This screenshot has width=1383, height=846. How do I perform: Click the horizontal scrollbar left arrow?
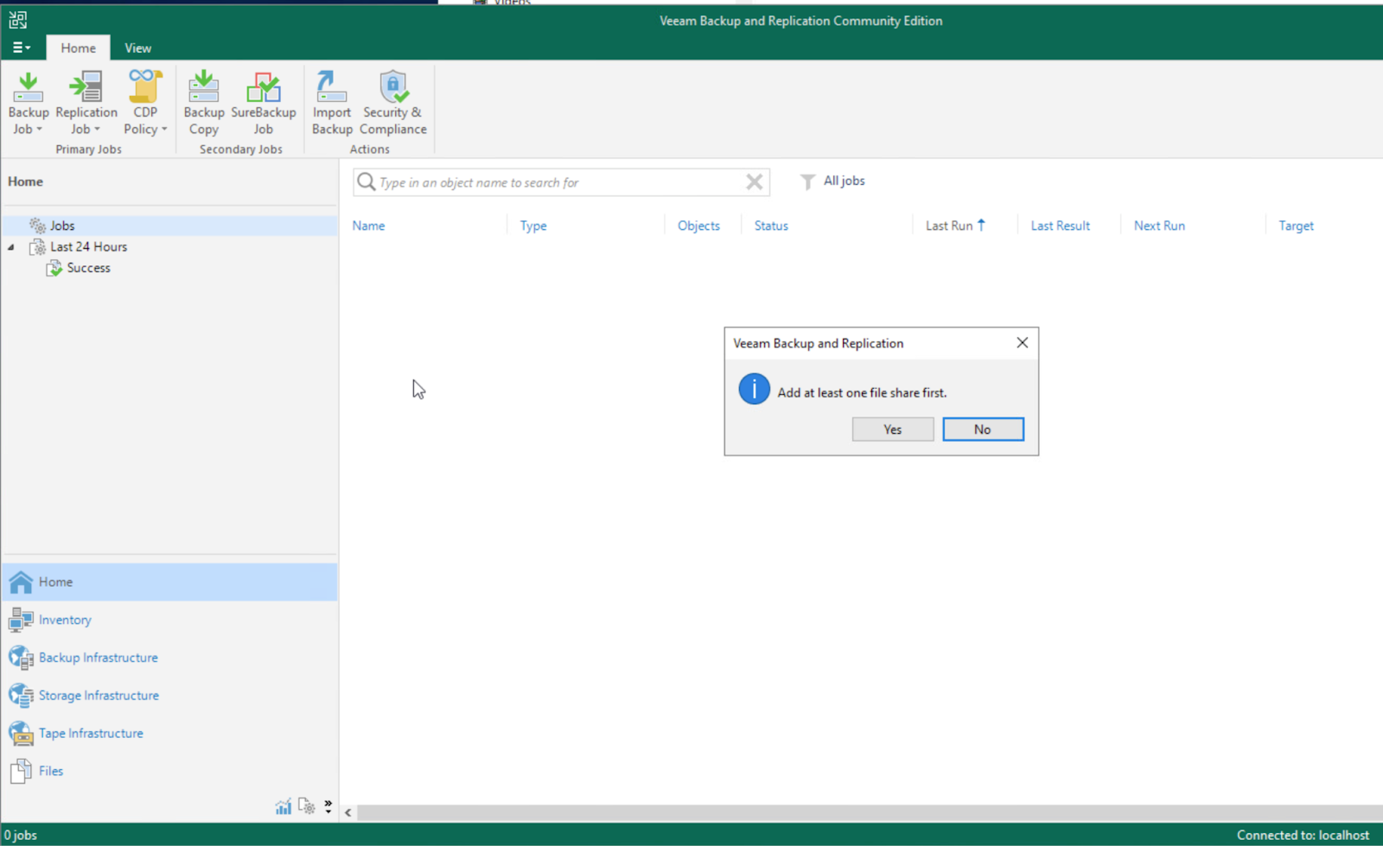[x=347, y=813]
